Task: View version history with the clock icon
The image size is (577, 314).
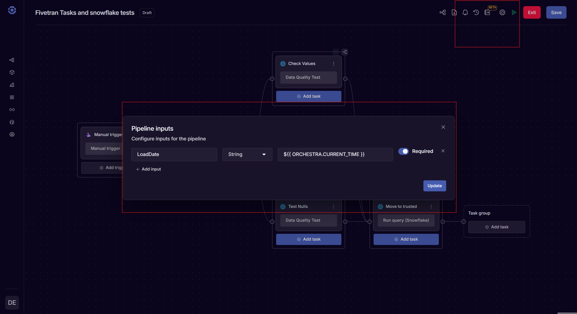Action: point(476,12)
